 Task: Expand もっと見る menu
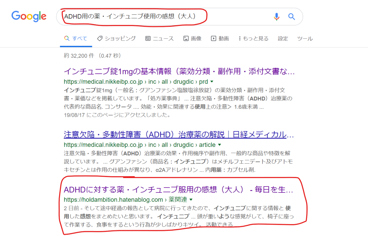tap(253, 39)
